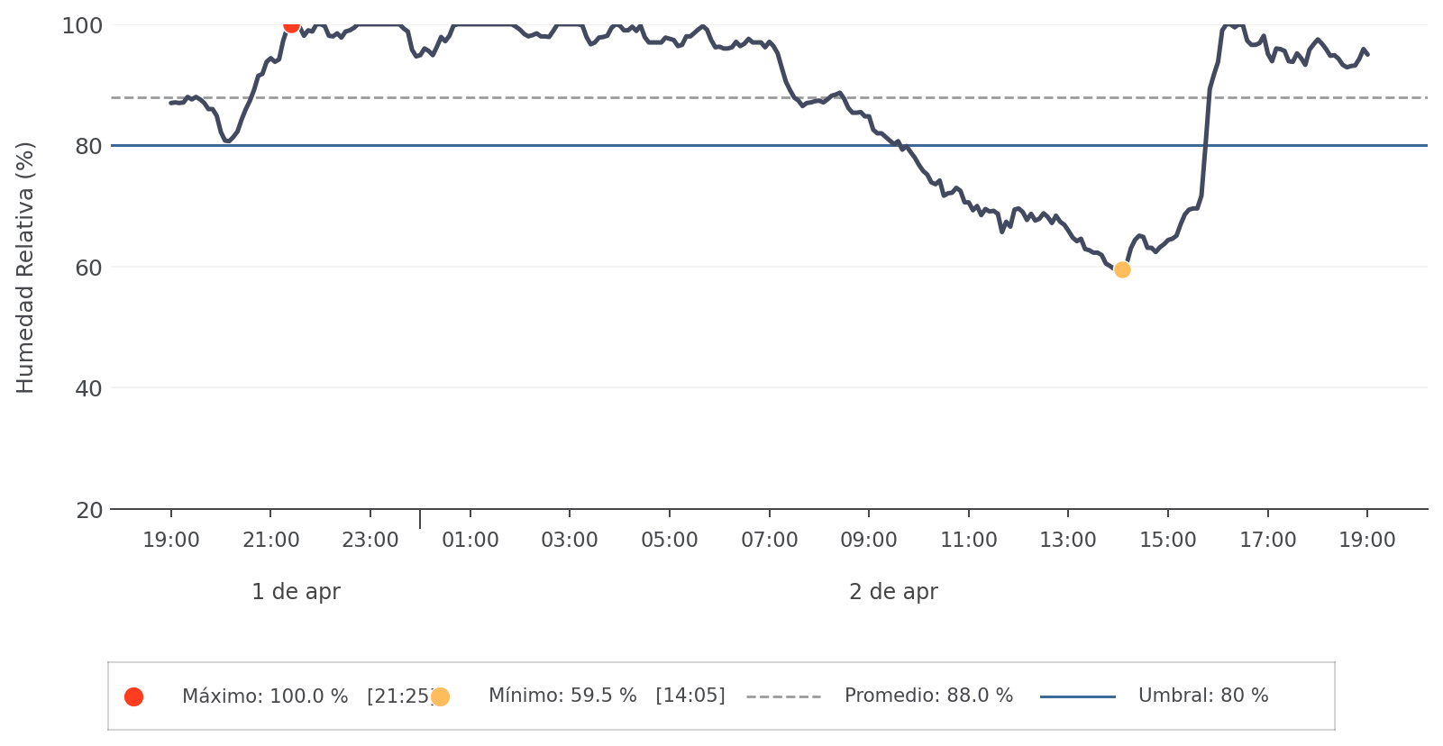The image size is (1443, 746).
Task: Toggle the "Máximo: 100.0 %" legend entry
Action: [x=265, y=696]
